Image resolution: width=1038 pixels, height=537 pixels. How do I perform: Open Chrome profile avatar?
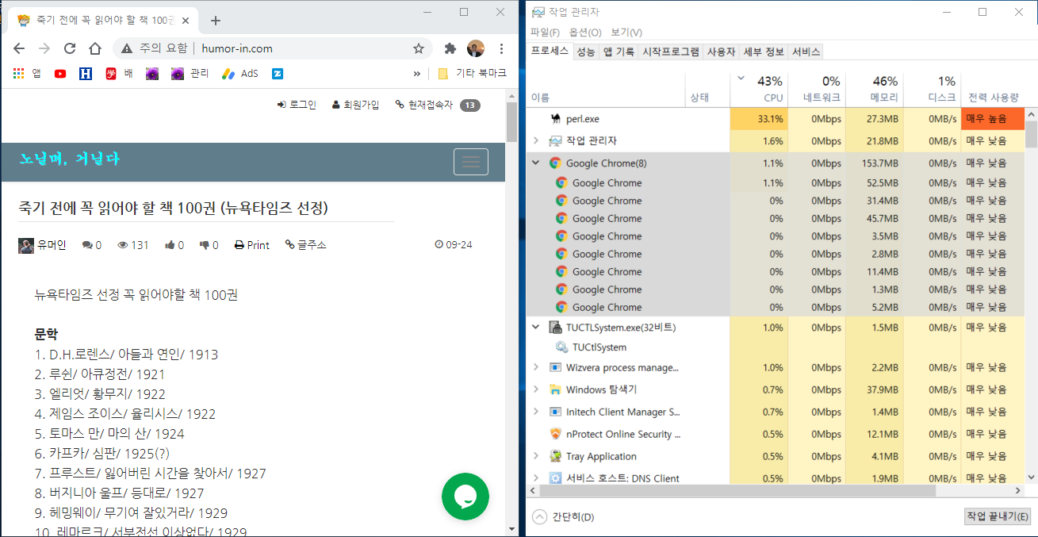(475, 48)
